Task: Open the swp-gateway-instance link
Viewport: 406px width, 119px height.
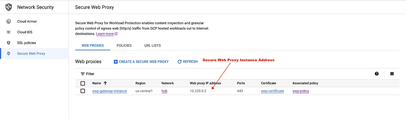Action: (110, 91)
